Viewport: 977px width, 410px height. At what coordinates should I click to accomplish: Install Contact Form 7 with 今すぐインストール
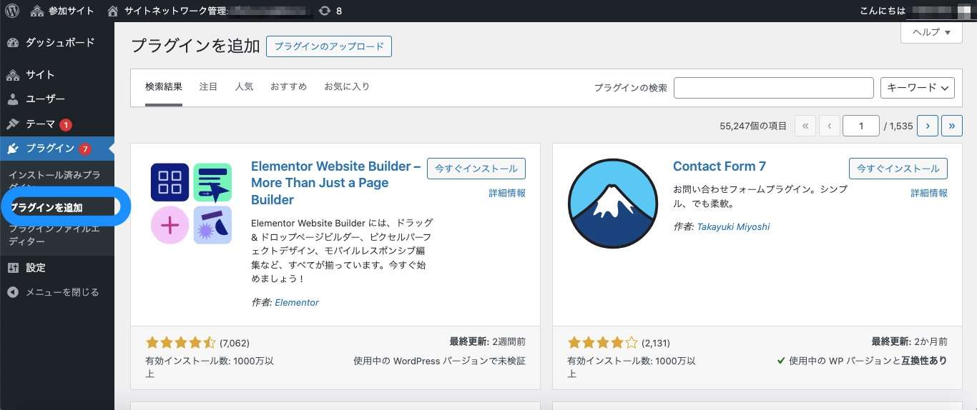[898, 169]
